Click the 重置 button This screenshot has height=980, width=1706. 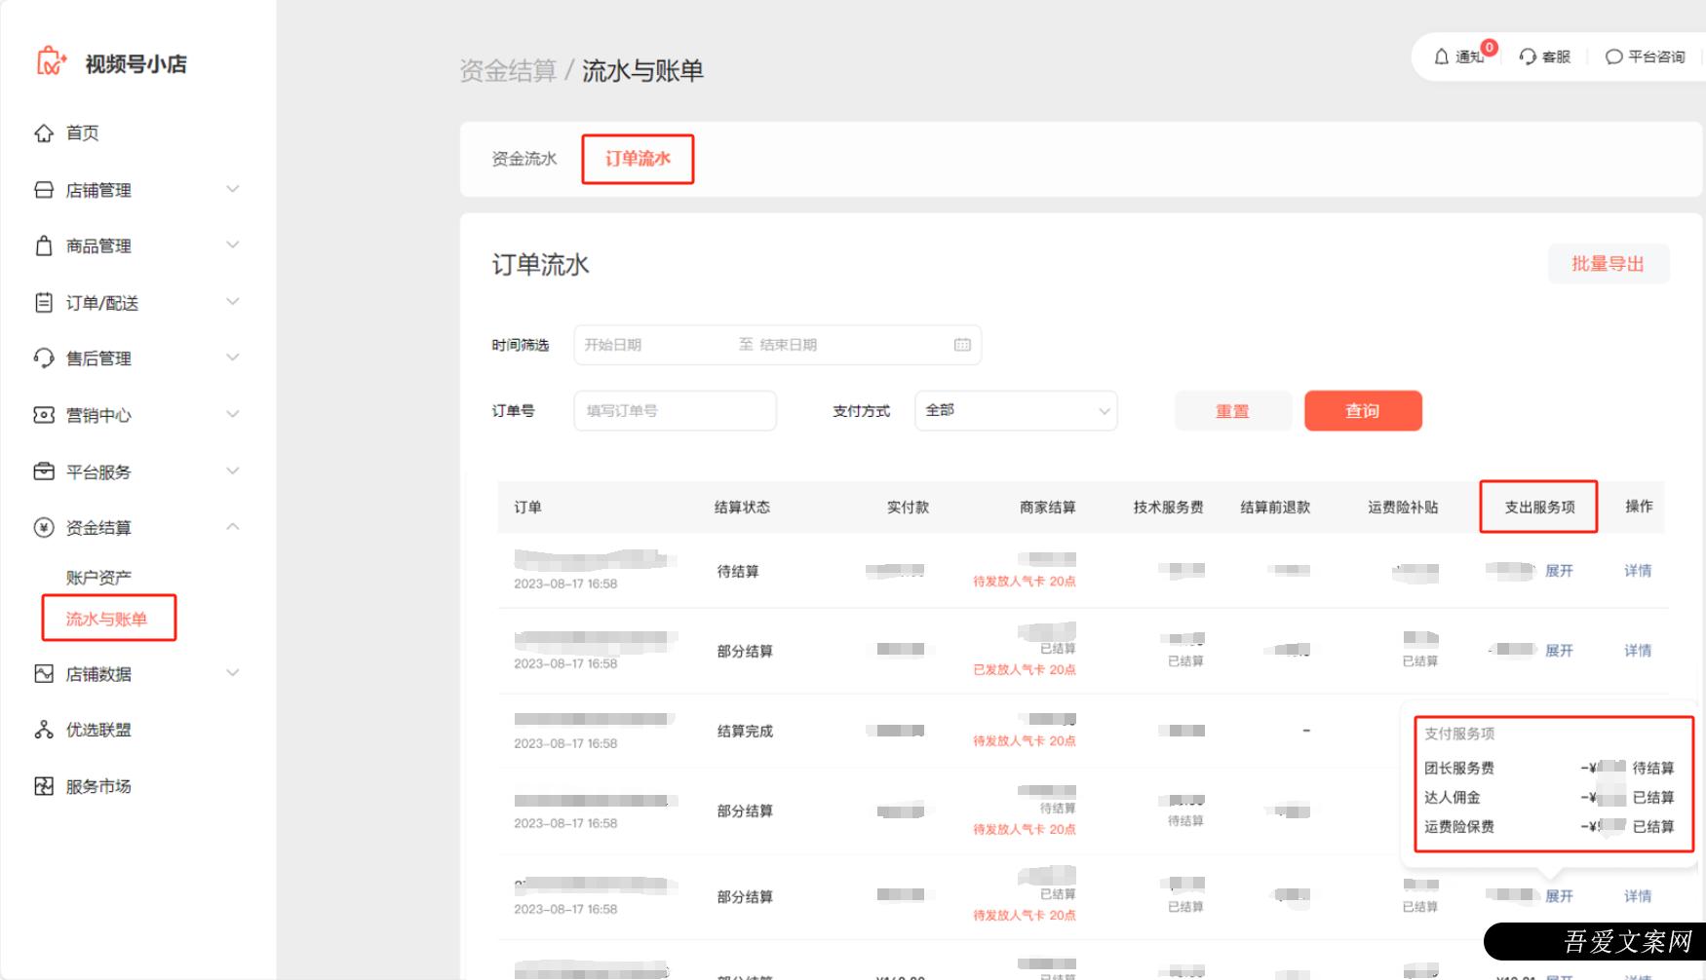[x=1233, y=411]
